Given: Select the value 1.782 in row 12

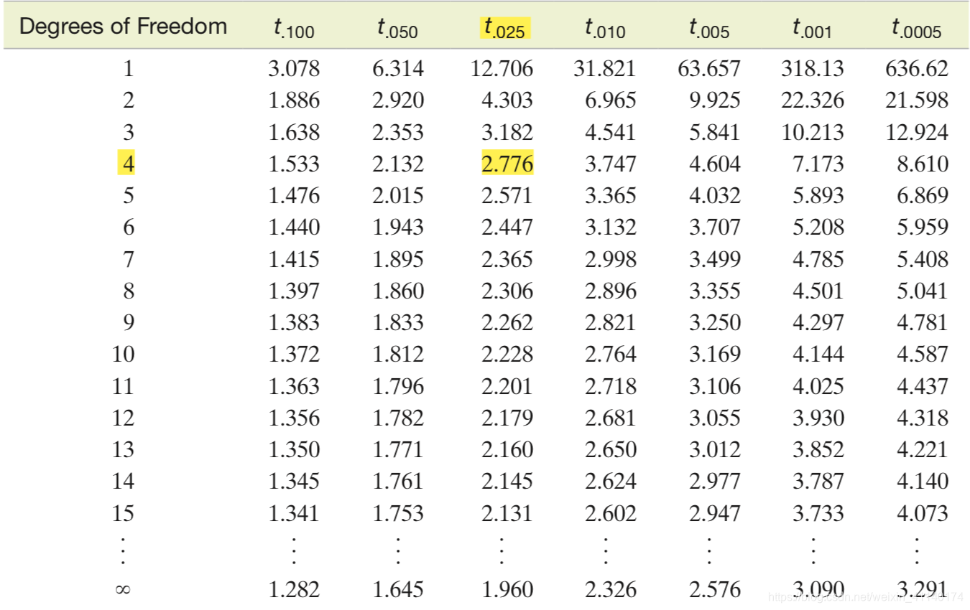Looking at the screenshot, I should (x=398, y=418).
